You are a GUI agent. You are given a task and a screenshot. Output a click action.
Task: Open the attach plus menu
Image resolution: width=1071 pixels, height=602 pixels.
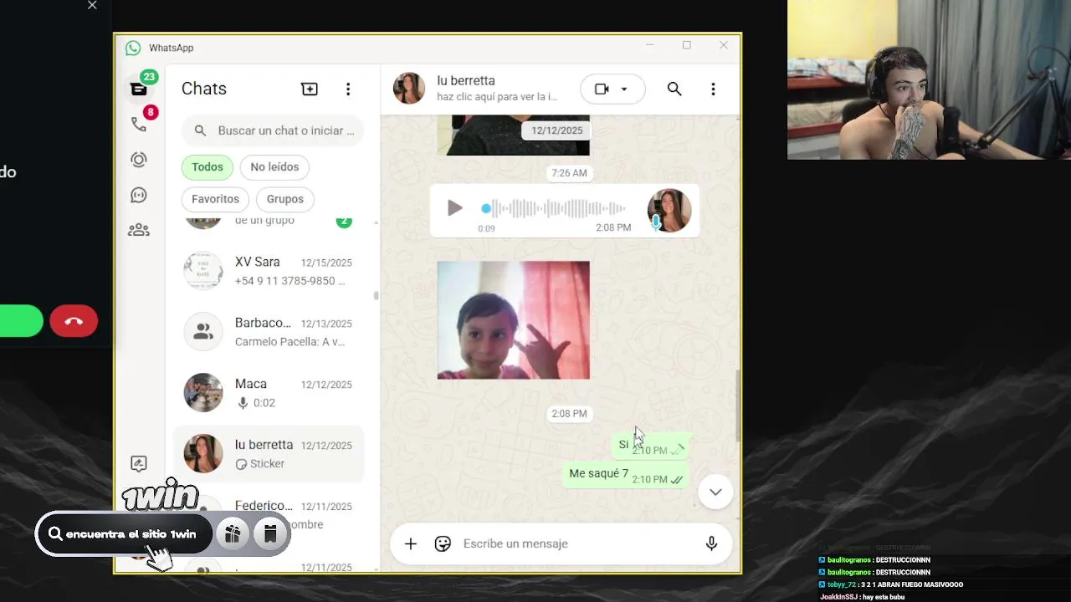[411, 543]
